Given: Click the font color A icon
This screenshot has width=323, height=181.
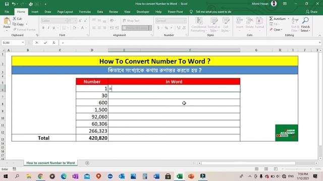Looking at the screenshot, I should pos(82,28).
